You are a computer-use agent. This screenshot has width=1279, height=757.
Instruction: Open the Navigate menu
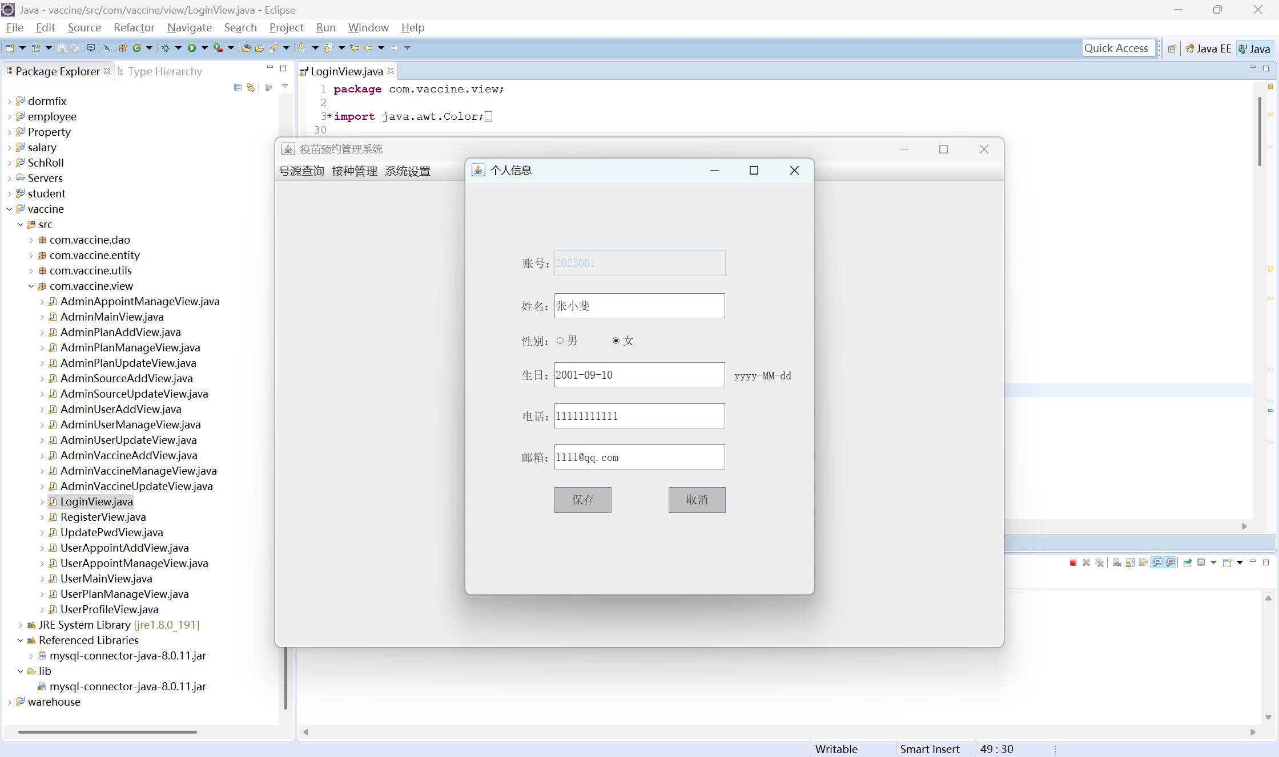[189, 27]
